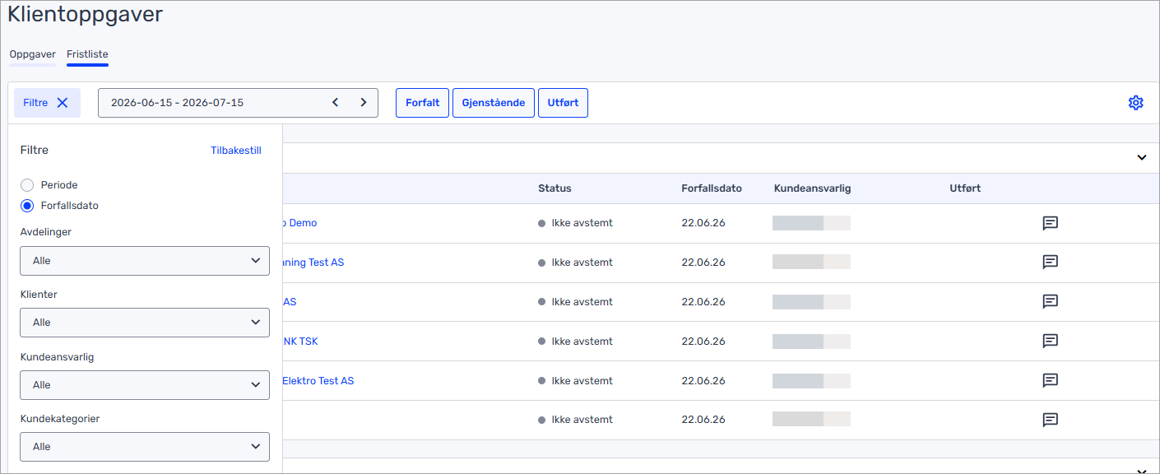Click the Utført filter button
This screenshot has height=474, width=1160.
563,103
